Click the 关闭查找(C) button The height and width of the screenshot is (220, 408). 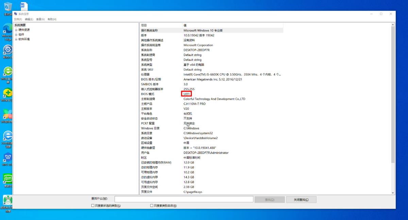301,199
